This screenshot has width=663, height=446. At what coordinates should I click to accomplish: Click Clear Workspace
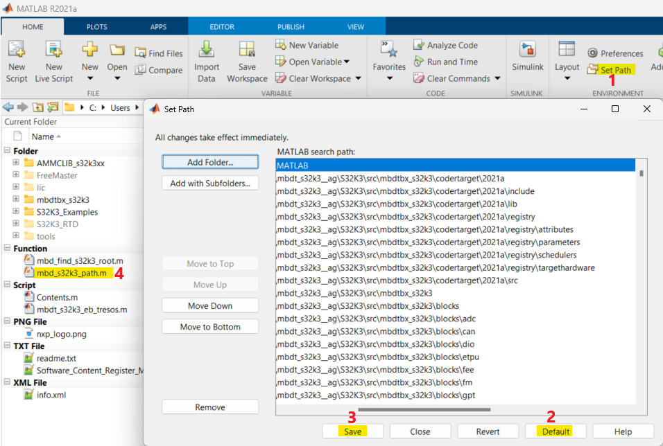[x=313, y=78]
